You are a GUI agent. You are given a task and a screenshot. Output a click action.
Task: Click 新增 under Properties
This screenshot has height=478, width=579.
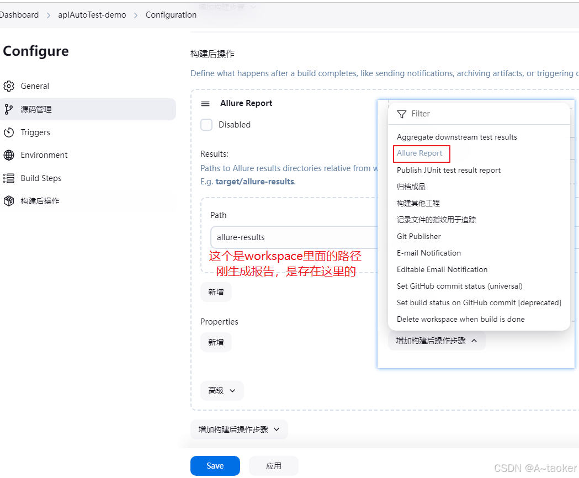216,342
